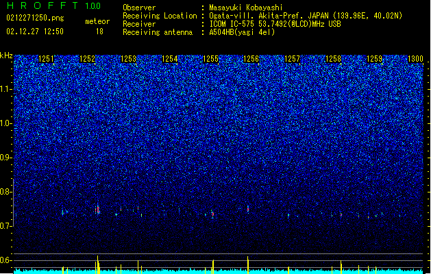Click the yellow intensity spike below 1256
Image resolution: width=431 pixels, height=274 pixels.
tap(248, 265)
